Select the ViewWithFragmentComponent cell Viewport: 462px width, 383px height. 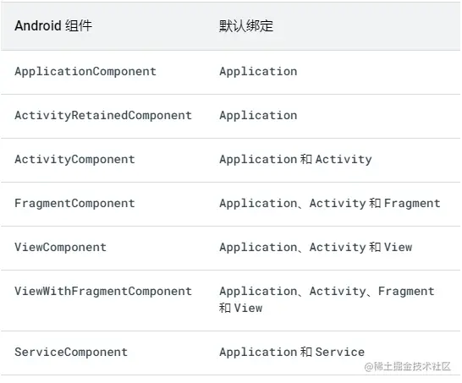[103, 291]
